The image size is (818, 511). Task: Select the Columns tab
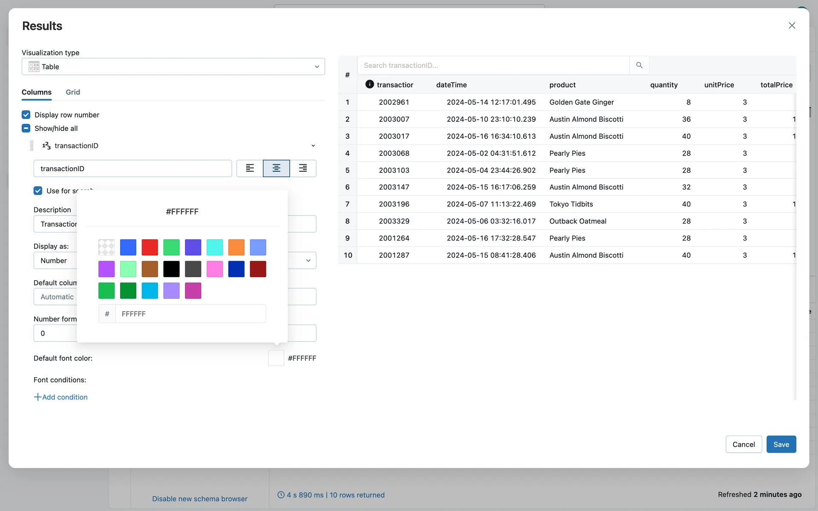[x=37, y=92]
